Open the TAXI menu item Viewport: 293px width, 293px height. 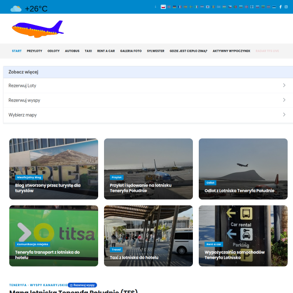coord(88,51)
